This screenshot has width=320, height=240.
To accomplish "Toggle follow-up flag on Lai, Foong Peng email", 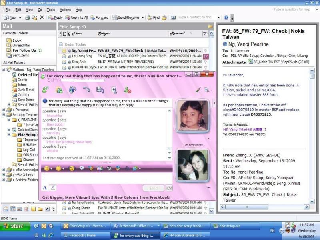I will tap(206, 56).
